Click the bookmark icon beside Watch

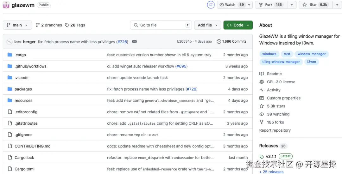click(211, 5)
